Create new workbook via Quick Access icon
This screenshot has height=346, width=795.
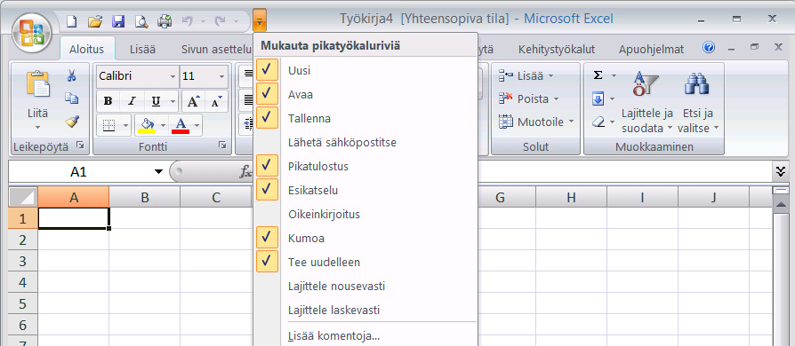pyautogui.click(x=73, y=21)
